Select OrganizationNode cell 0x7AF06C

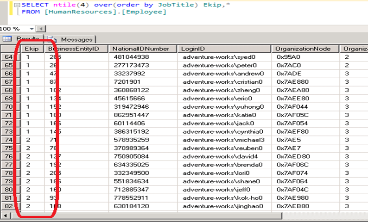(x=305, y=165)
